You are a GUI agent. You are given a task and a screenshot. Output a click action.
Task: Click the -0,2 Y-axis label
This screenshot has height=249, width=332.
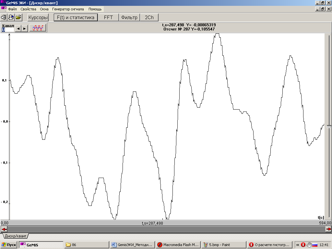(x=4, y=202)
